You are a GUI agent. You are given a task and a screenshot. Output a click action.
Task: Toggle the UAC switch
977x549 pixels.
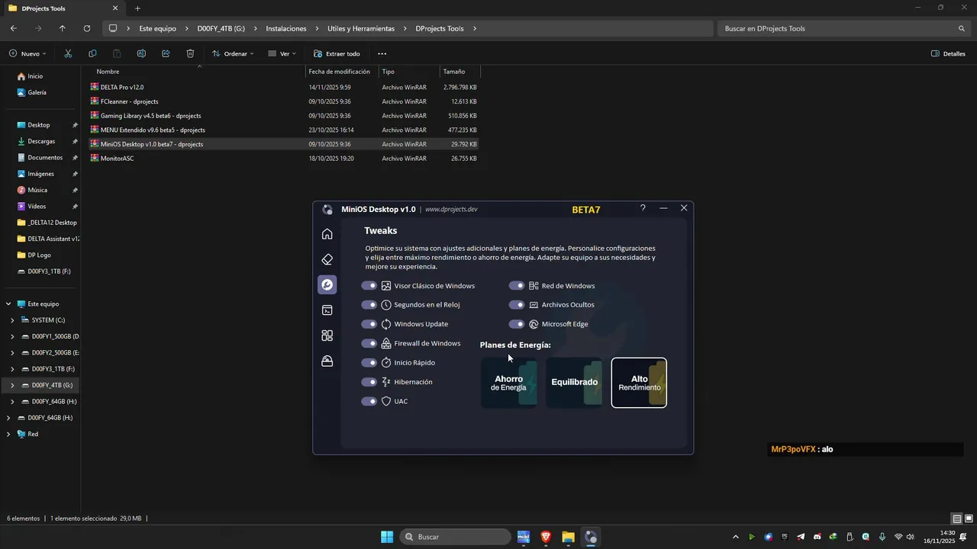coord(369,401)
